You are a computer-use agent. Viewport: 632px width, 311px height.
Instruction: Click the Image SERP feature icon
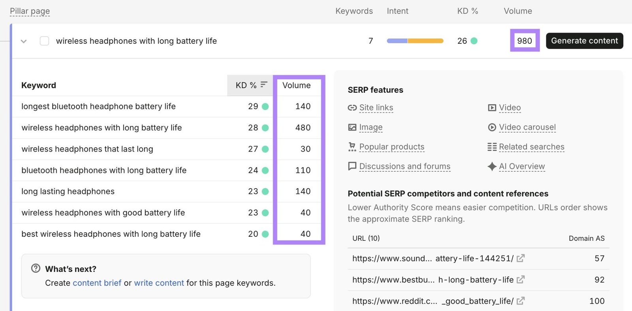tap(352, 127)
